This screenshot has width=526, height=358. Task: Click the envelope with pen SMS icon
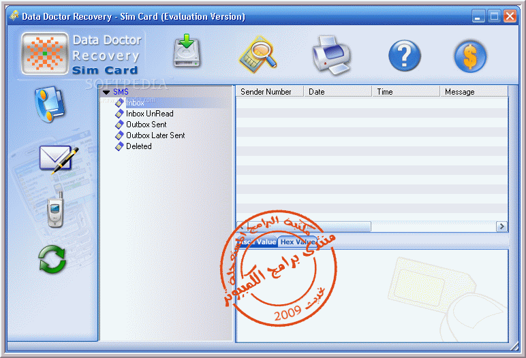point(59,159)
